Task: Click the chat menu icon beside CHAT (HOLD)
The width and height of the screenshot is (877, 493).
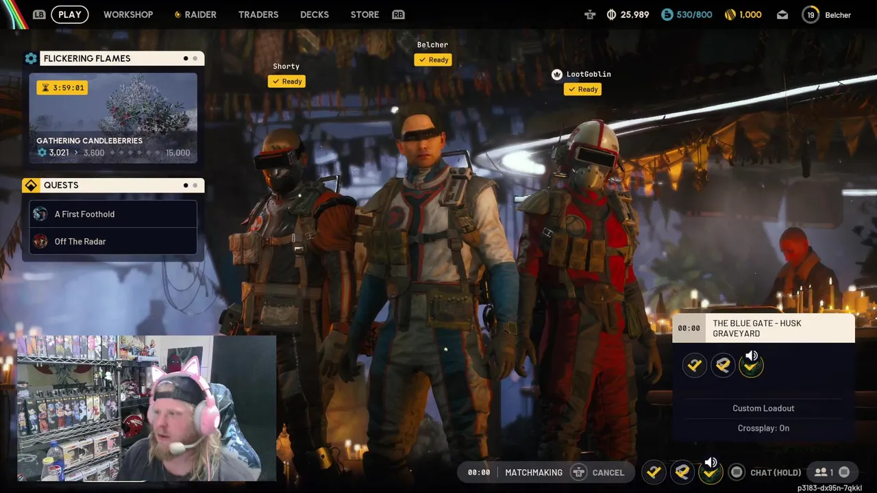Action: point(737,472)
